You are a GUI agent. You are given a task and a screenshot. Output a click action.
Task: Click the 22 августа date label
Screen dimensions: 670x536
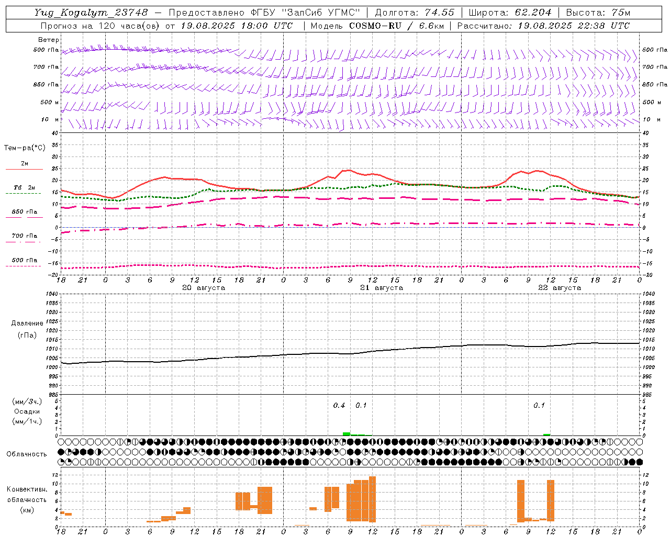tap(560, 288)
